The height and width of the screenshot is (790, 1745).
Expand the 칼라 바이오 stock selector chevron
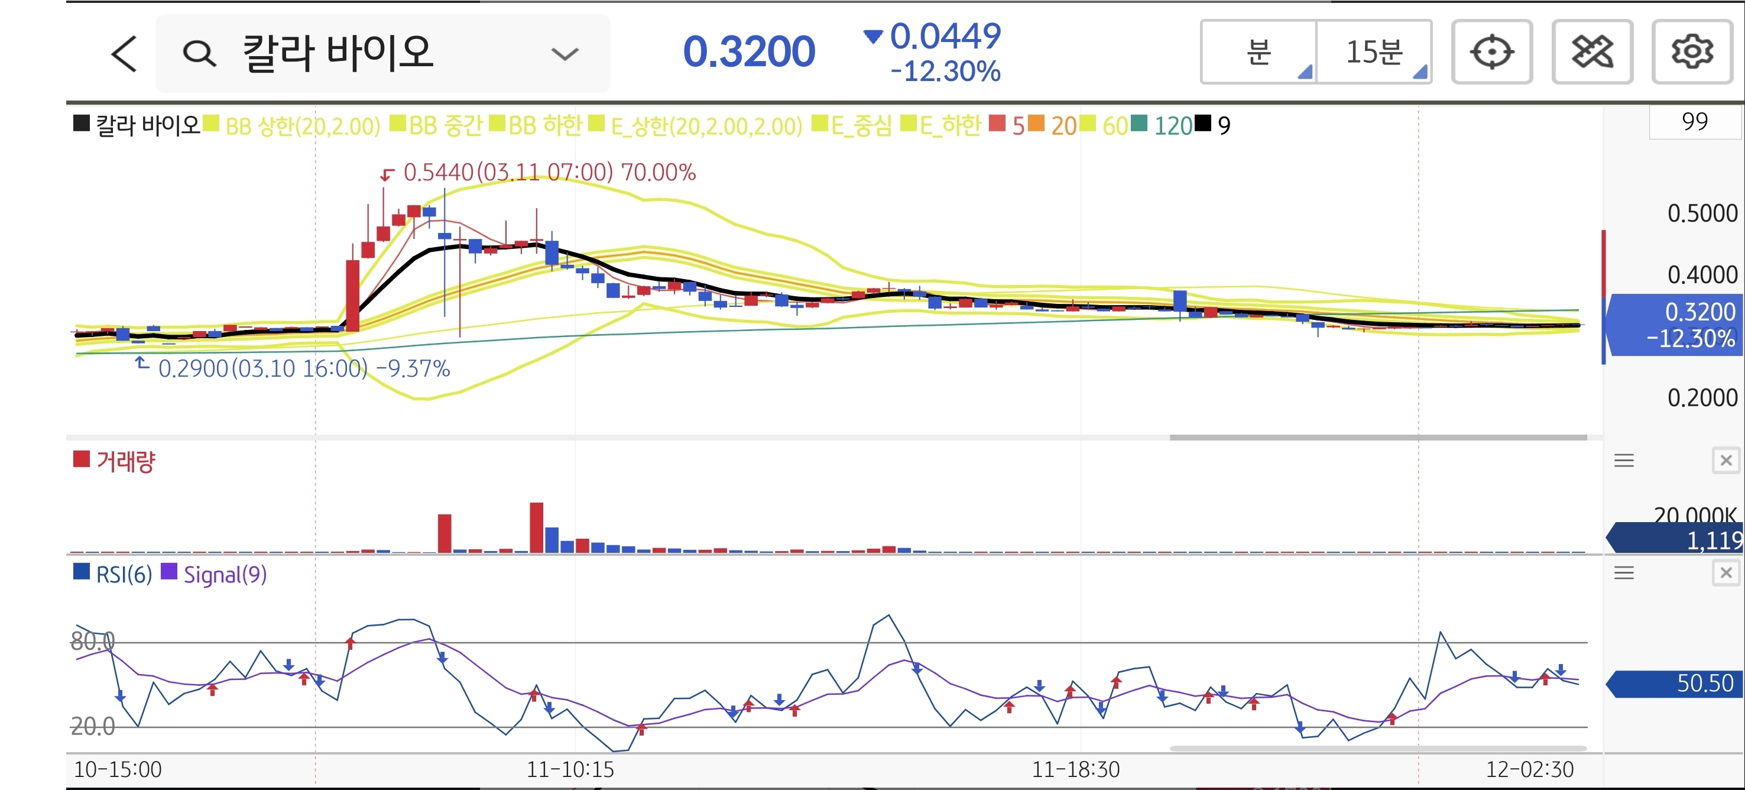tap(565, 54)
